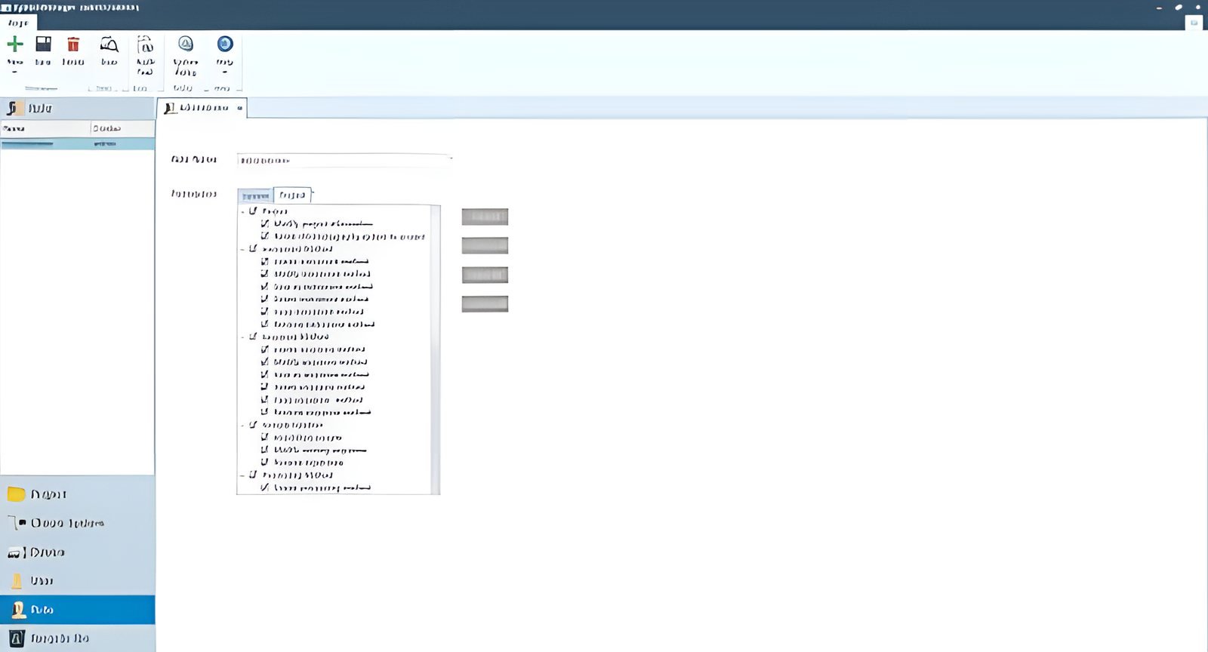Click the fourth ribbon icon beside the trash can
This screenshot has width=1208, height=652.
(109, 45)
